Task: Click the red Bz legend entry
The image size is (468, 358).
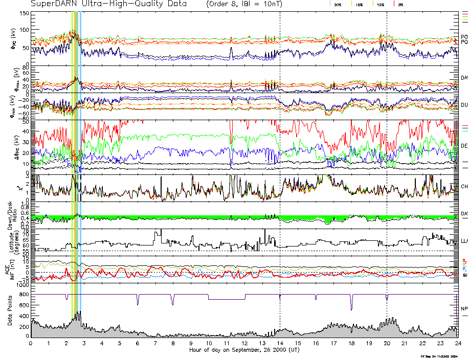Action: coord(464,260)
